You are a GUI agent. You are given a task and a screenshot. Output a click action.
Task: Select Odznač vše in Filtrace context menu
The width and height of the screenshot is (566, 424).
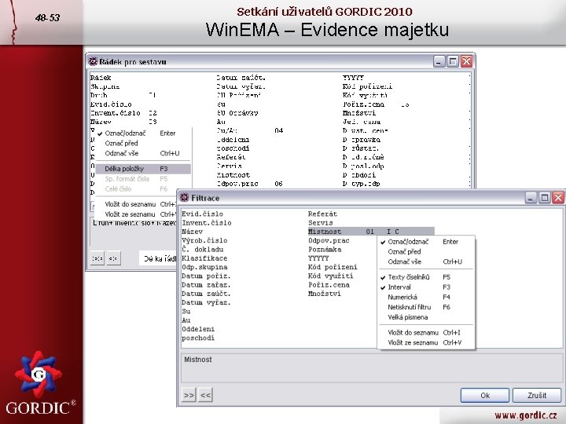pos(426,261)
